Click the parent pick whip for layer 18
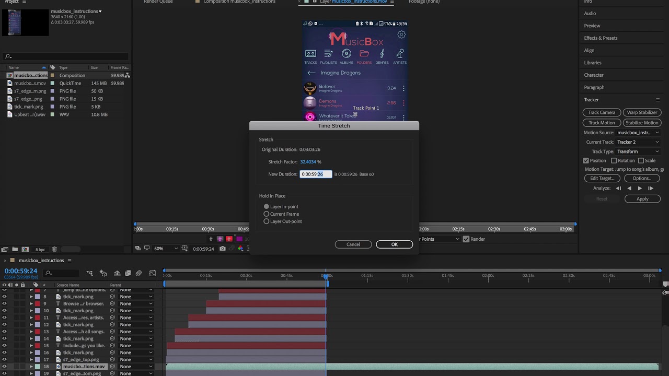 [112, 367]
